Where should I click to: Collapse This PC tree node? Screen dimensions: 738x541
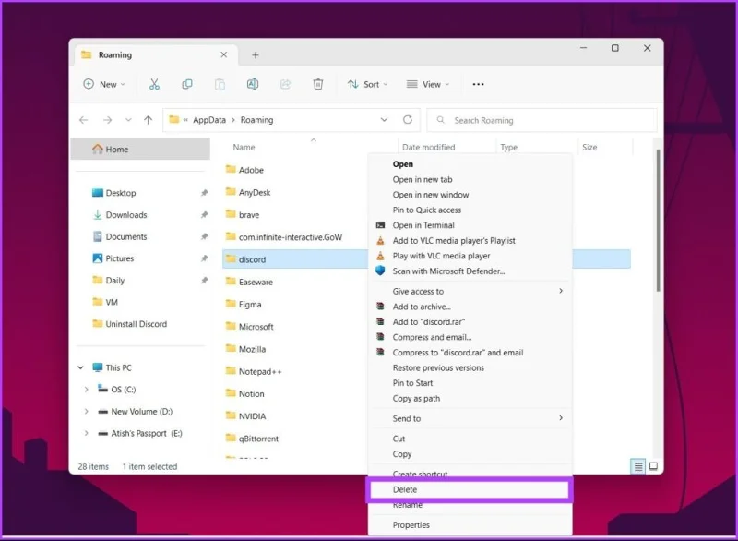pos(81,367)
